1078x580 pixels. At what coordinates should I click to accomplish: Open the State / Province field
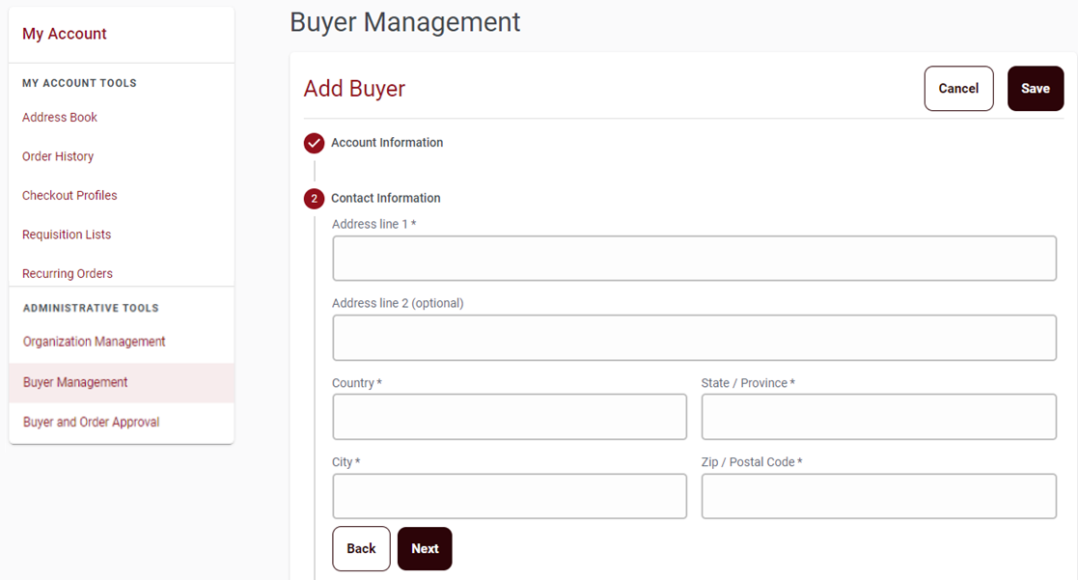878,417
